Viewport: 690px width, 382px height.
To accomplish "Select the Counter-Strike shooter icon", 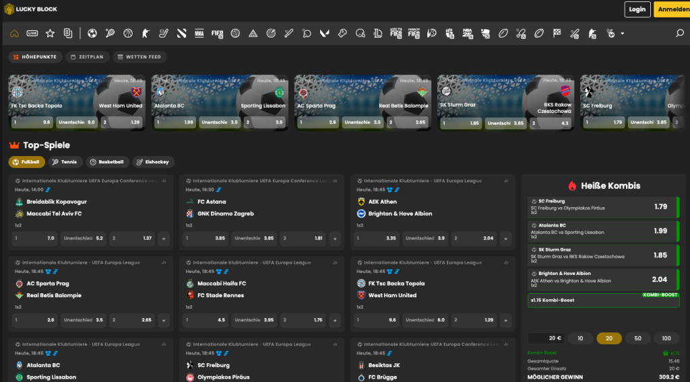I will 146,34.
